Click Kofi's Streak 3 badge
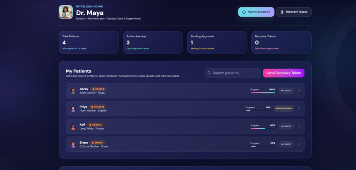 95,125
